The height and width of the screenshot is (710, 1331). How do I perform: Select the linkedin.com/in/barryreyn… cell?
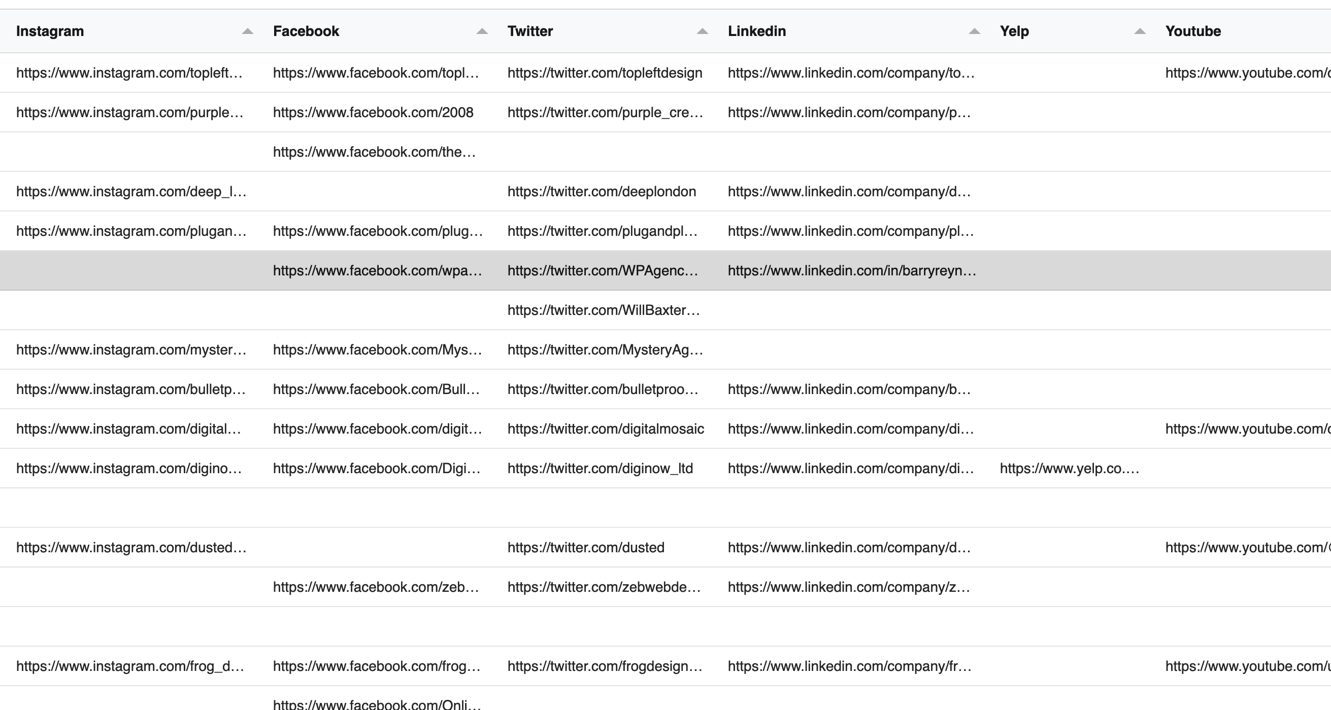click(852, 271)
